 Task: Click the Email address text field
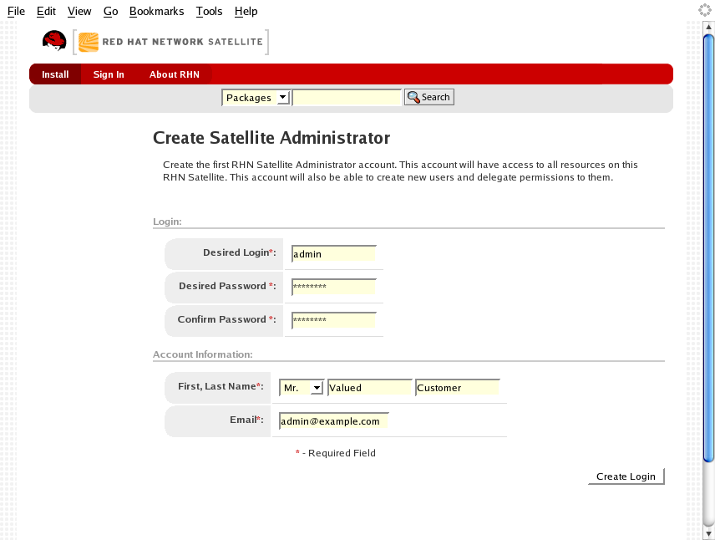point(334,421)
